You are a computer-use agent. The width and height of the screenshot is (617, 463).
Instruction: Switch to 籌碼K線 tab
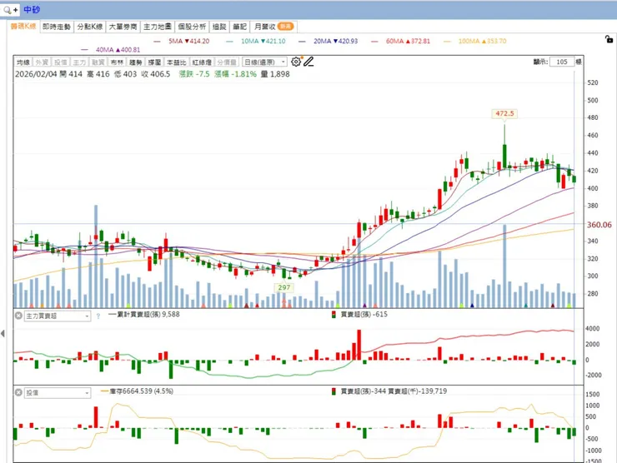(x=23, y=27)
